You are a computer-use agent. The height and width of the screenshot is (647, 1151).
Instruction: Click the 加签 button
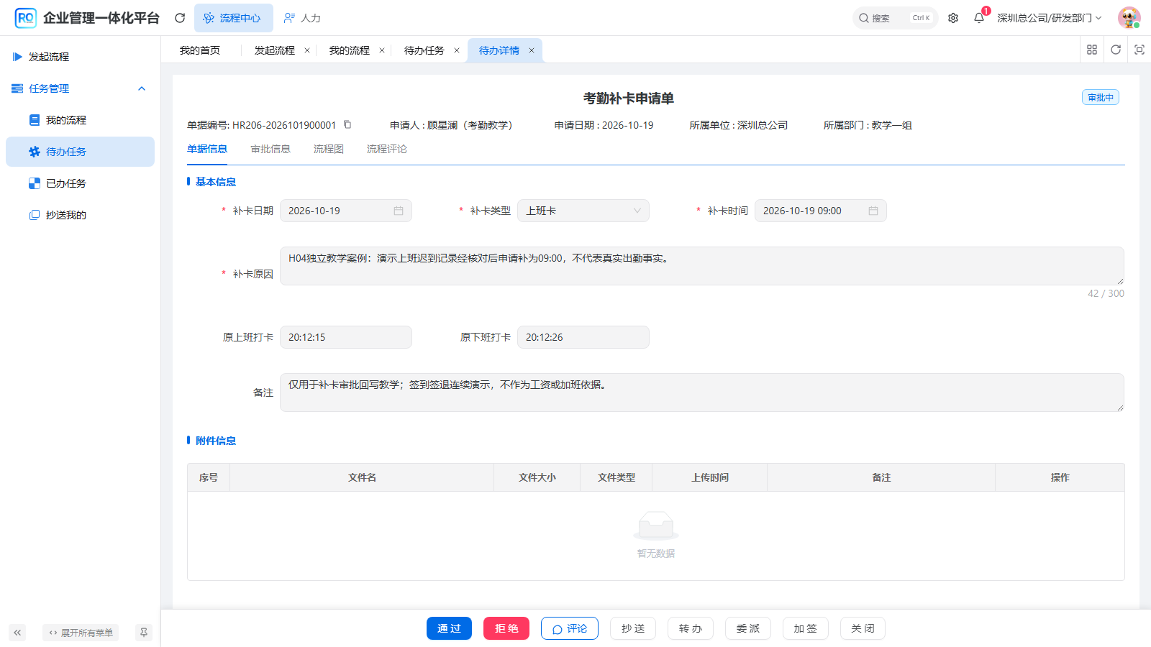[806, 628]
